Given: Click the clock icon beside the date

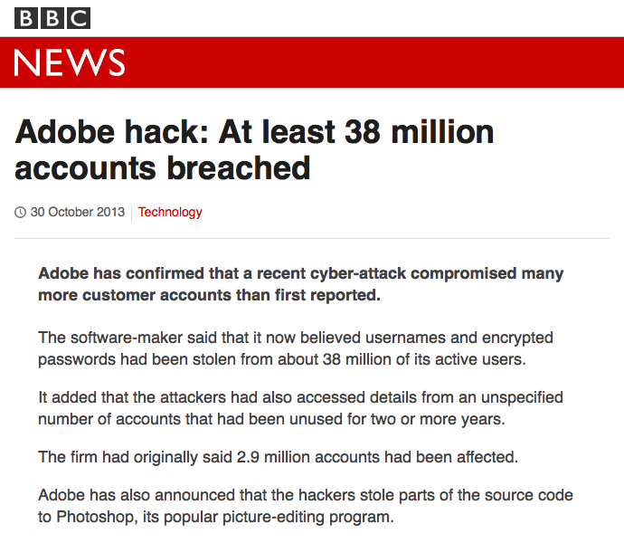Looking at the screenshot, I should click(21, 213).
